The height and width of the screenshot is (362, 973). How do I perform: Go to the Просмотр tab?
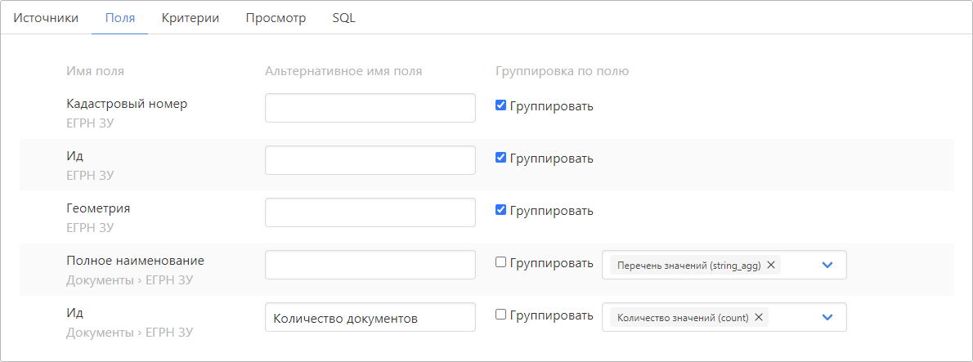(x=276, y=18)
